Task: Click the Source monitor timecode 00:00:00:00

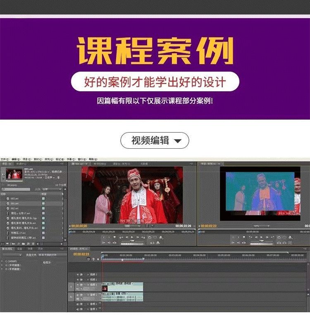Action: coord(79,226)
